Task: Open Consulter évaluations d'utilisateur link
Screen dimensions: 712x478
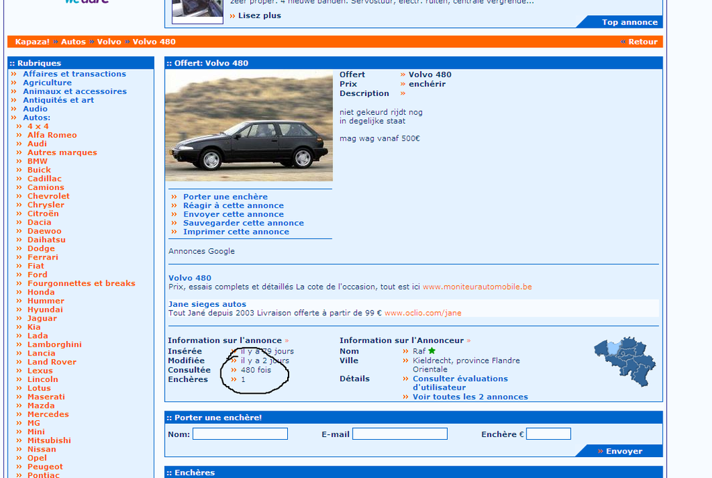Action: click(460, 383)
